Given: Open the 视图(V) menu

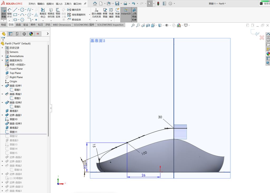Looking at the screenshot, I should [50, 4].
